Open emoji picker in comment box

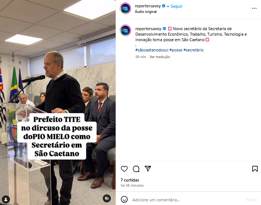click(124, 199)
